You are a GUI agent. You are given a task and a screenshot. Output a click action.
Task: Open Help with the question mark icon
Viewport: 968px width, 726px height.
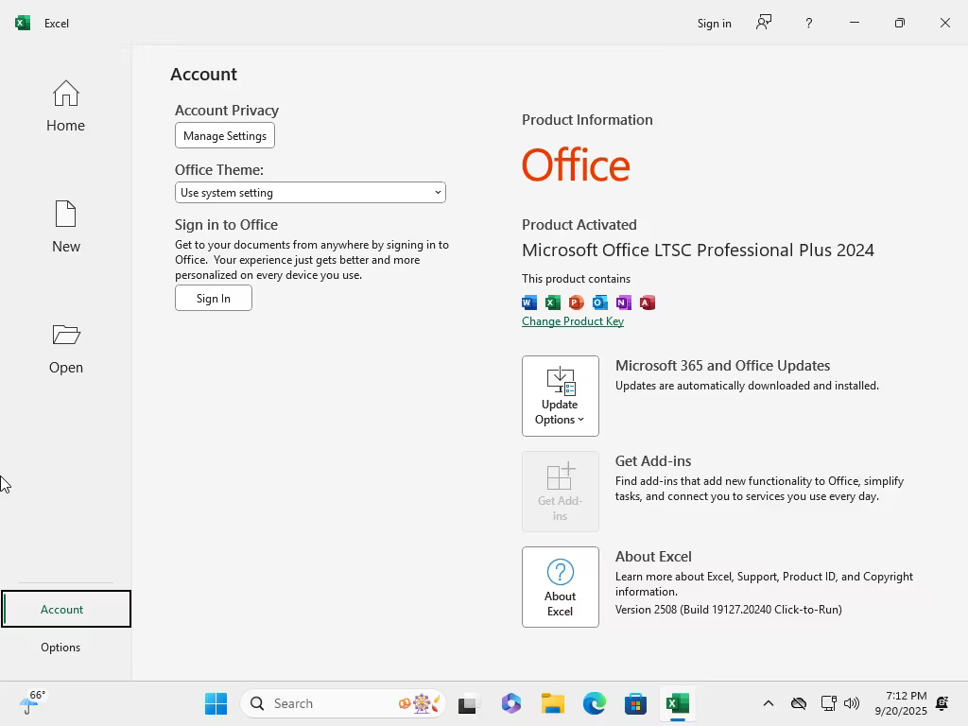[809, 23]
